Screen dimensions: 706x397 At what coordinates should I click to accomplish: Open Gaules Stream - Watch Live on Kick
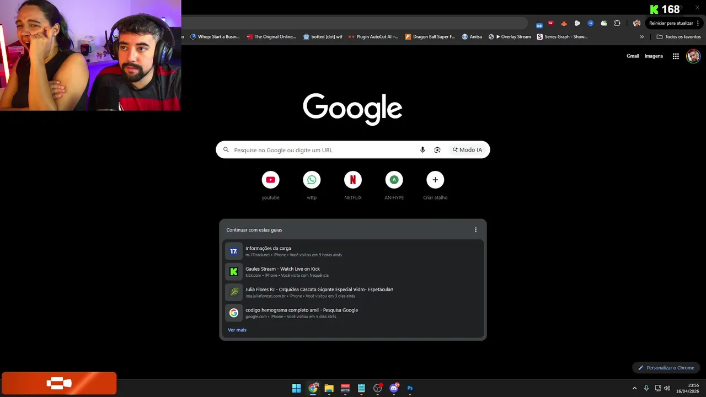click(353, 272)
